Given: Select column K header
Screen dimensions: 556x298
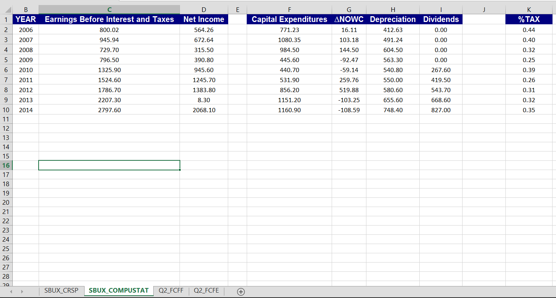Looking at the screenshot, I should click(529, 9).
